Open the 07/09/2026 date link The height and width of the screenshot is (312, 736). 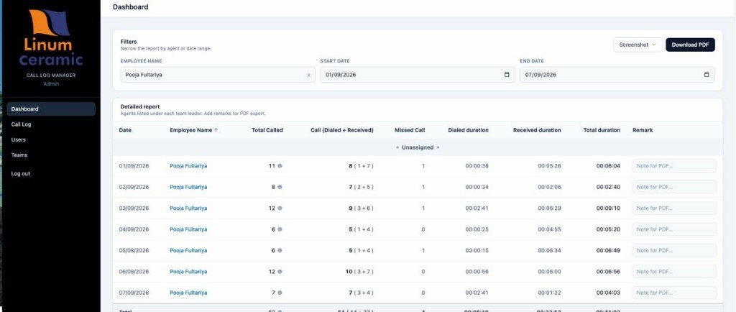click(x=134, y=293)
